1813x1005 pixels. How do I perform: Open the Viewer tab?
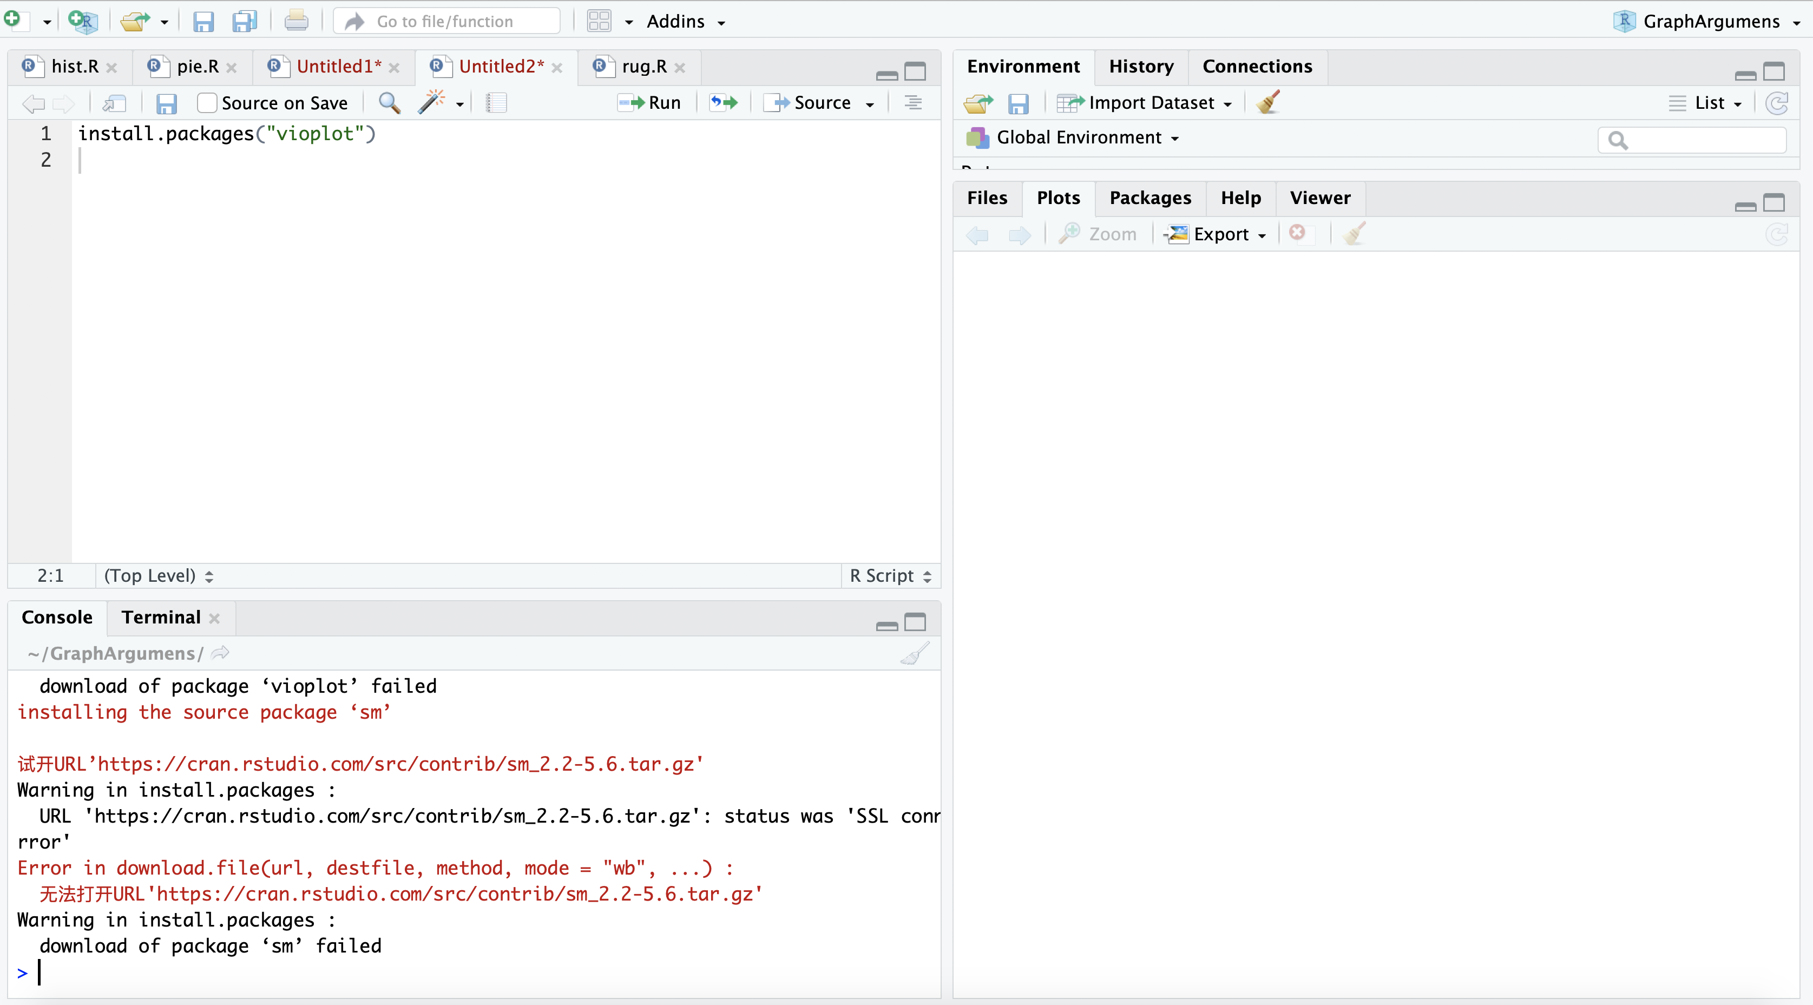coord(1321,198)
